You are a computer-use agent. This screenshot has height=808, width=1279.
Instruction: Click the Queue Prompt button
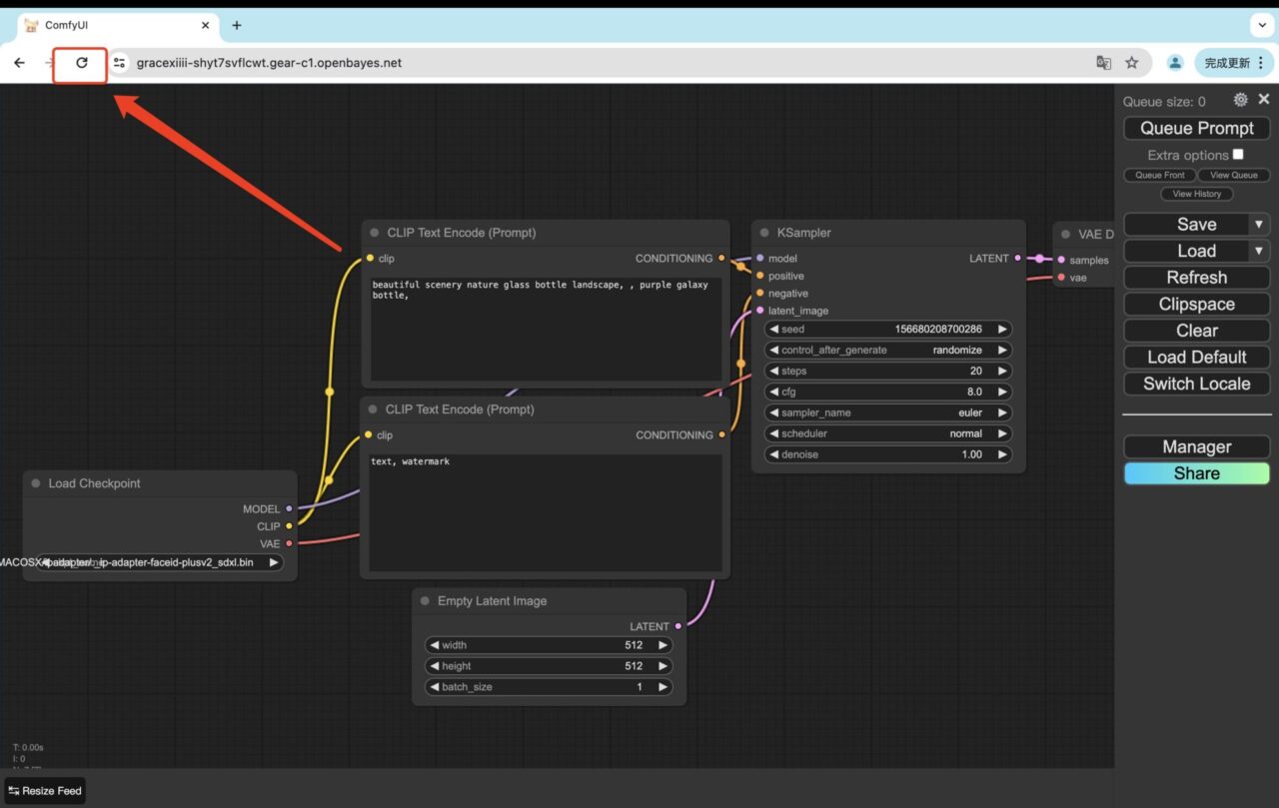[1196, 128]
